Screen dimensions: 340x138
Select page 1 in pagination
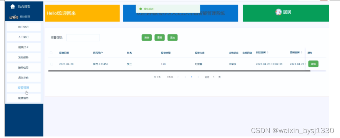[x=191, y=77]
